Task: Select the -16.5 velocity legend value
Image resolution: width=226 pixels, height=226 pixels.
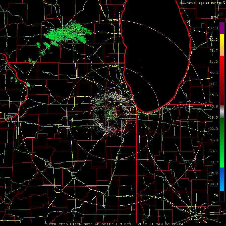Action: click(213, 118)
